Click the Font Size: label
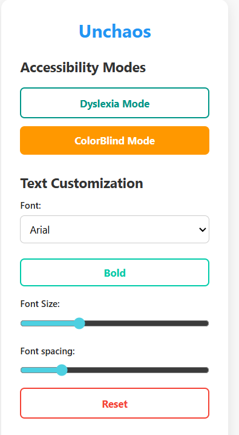 (40, 304)
